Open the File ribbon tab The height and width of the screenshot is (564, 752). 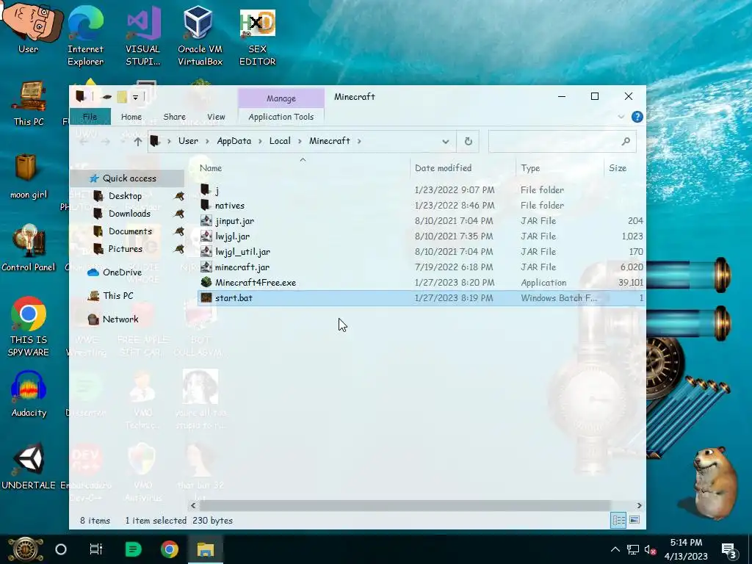90,117
